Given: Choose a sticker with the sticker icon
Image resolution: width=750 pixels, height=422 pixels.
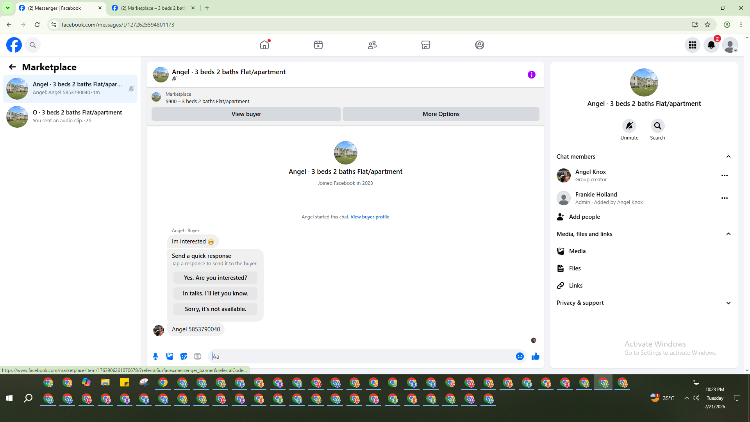Looking at the screenshot, I should click(x=184, y=356).
